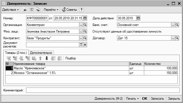This screenshot has height=103, width=183.
Task: Click quantity cell 100,000
Action: (x=161, y=68)
